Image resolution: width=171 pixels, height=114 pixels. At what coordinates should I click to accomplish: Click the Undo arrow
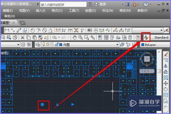54,38
